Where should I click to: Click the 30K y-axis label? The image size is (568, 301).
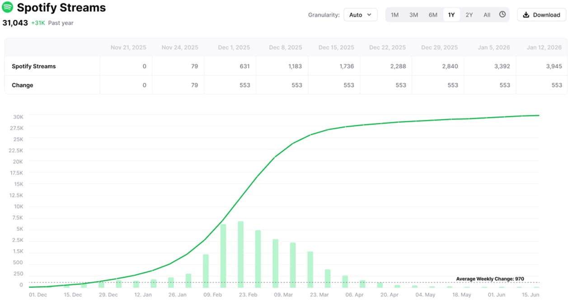[x=18, y=116]
